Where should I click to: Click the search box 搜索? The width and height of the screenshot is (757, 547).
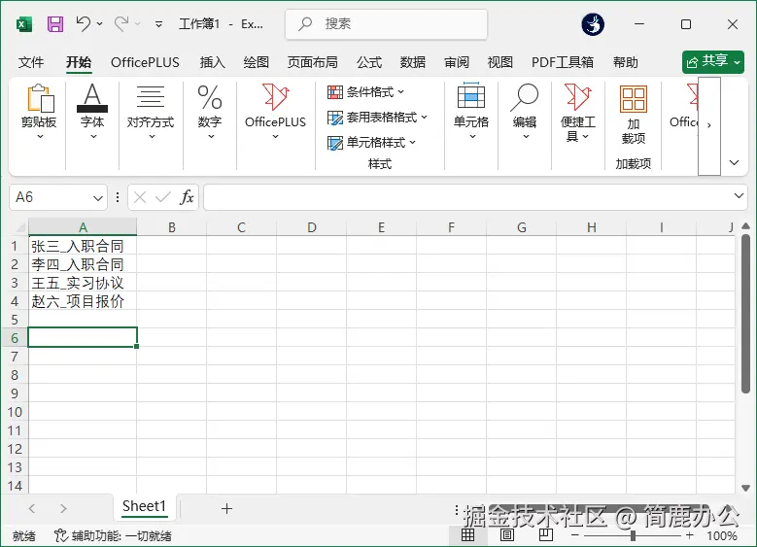pyautogui.click(x=386, y=23)
